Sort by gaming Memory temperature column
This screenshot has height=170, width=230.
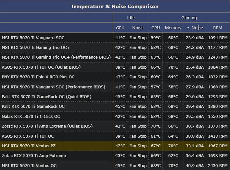[173, 28]
